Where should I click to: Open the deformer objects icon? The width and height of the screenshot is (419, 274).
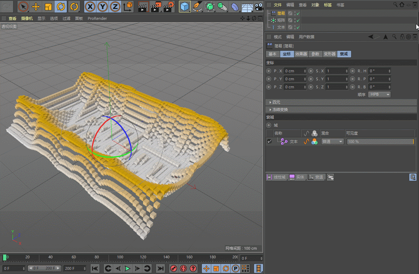tap(235, 6)
